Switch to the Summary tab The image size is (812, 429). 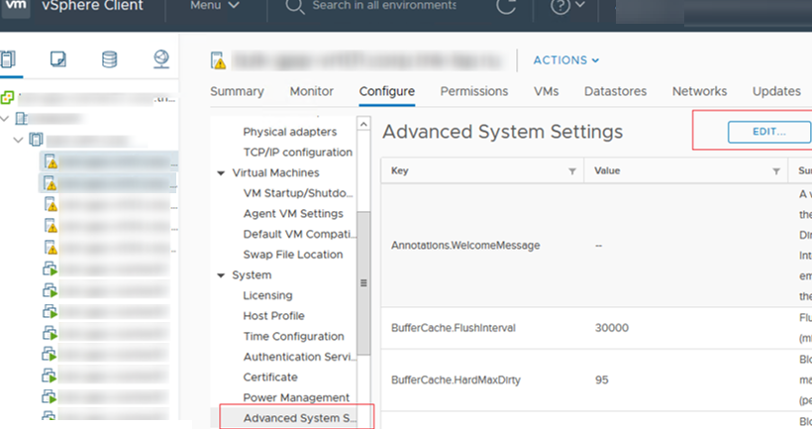(x=238, y=91)
